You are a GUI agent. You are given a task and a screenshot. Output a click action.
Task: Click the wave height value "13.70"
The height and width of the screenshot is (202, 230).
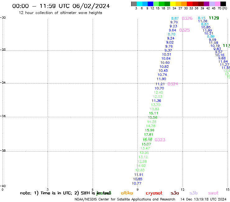pos(156,105)
